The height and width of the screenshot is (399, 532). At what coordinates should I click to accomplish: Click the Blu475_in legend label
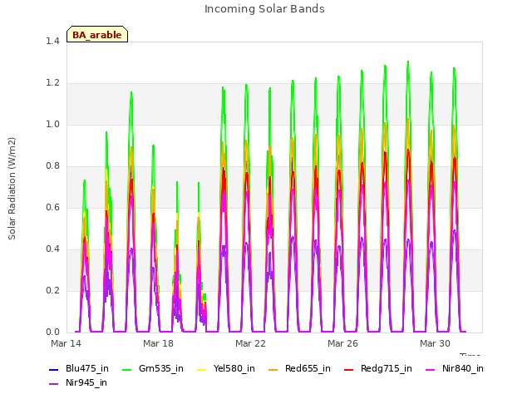[86, 369]
